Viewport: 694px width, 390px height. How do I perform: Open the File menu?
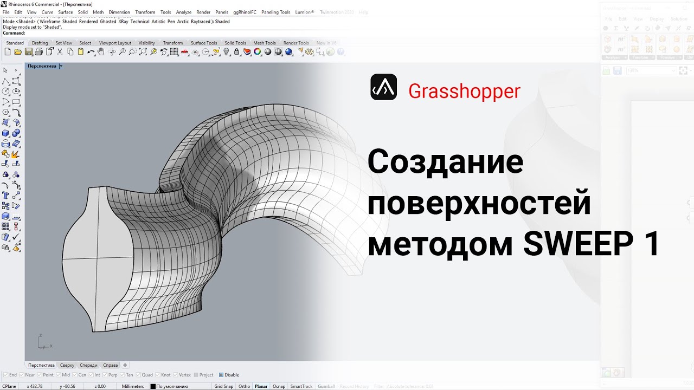tap(6, 12)
